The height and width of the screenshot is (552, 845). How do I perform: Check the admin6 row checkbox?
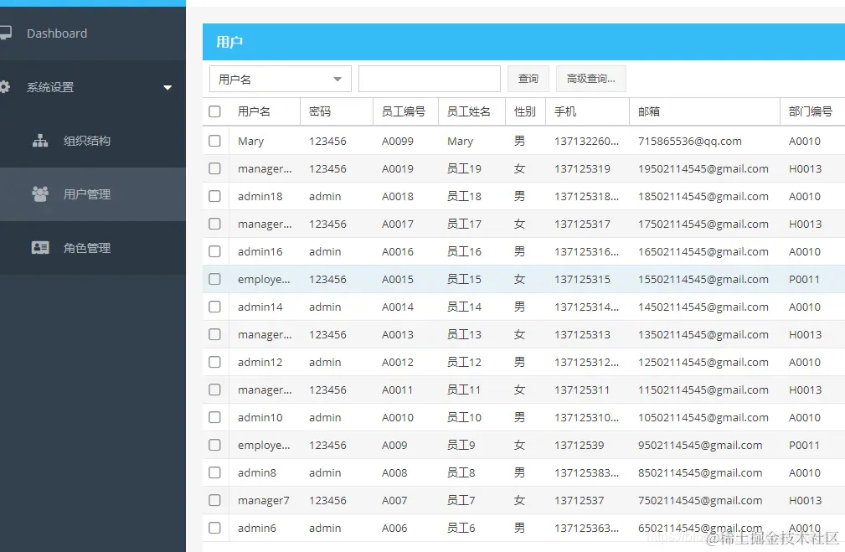click(x=214, y=528)
